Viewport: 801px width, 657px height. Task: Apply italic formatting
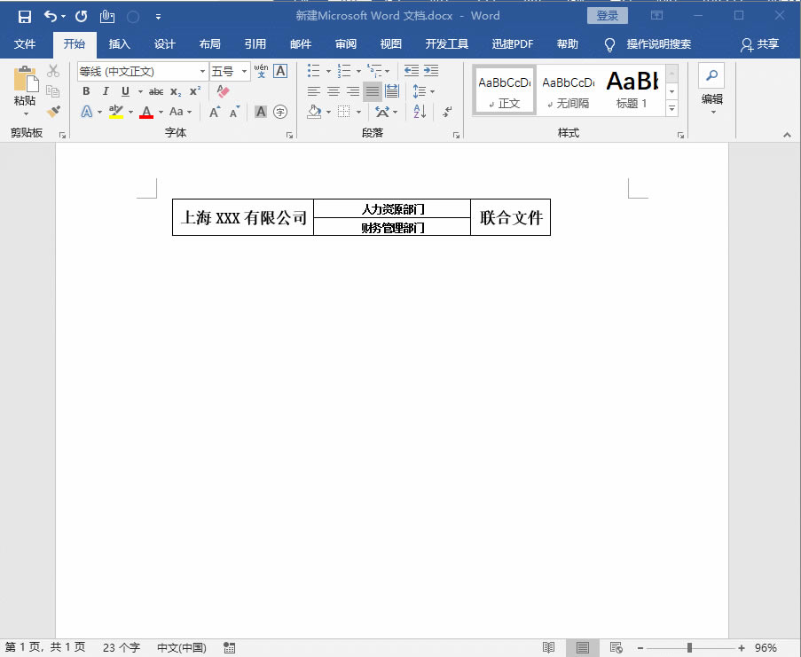click(x=106, y=90)
